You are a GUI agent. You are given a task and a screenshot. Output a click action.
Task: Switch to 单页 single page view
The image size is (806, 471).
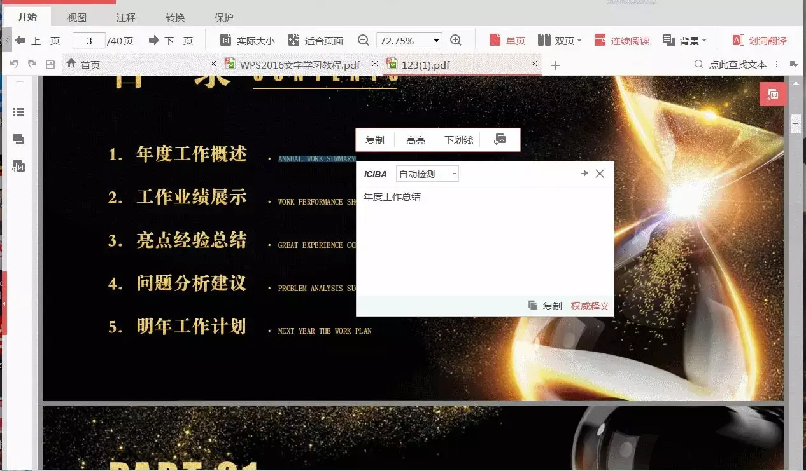point(507,41)
